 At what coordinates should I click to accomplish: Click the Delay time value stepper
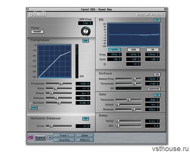tap(152, 121)
